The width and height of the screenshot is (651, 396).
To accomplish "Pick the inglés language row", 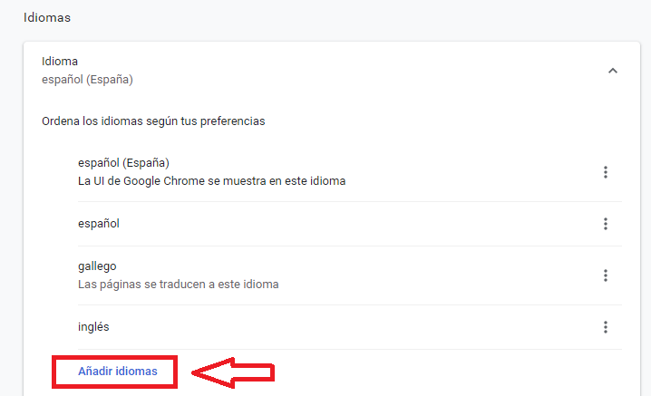I will [93, 327].
